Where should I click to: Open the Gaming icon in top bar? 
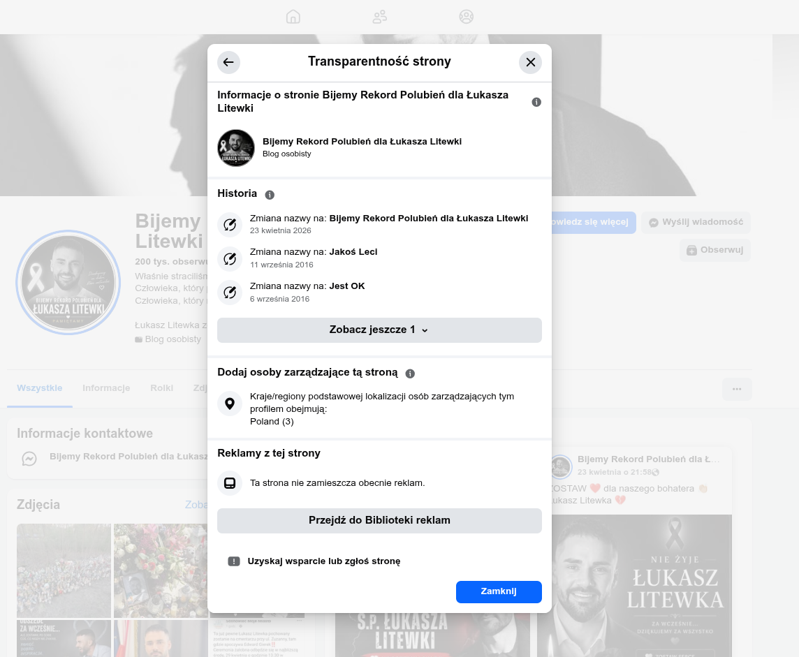466,16
